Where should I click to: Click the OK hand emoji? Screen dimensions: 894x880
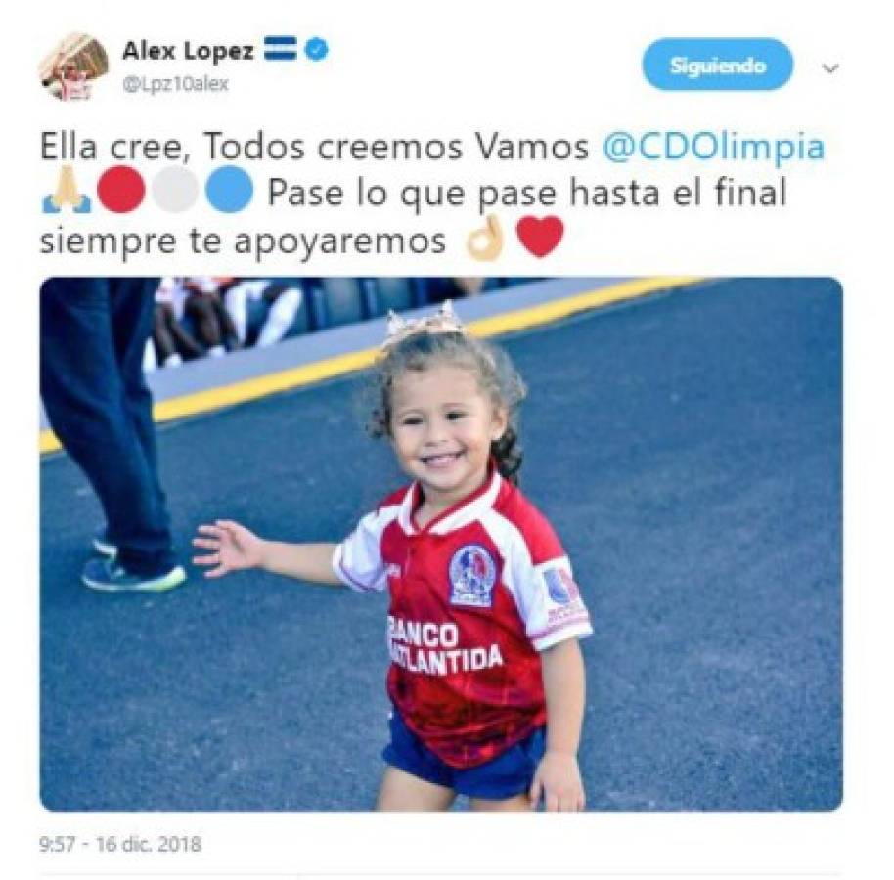coord(486,239)
